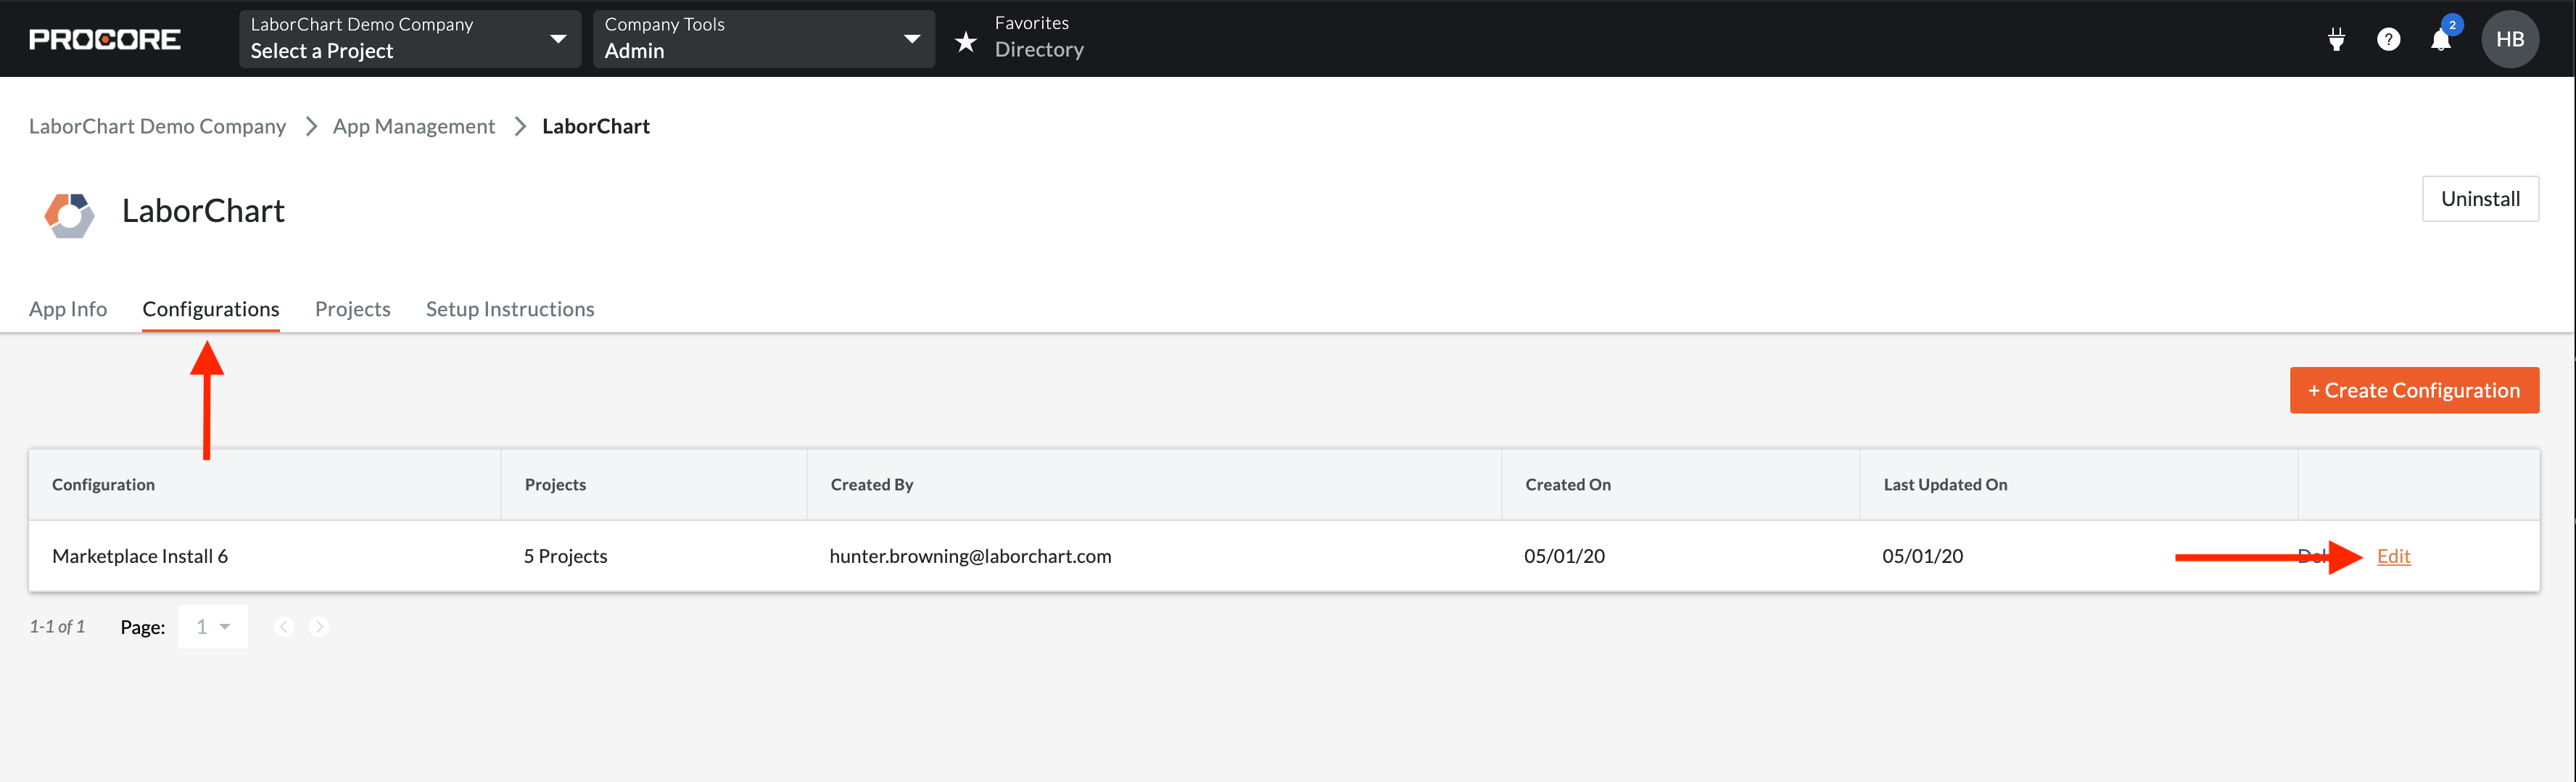View the Setup Instructions tab
The image size is (2576, 782).
510,309
